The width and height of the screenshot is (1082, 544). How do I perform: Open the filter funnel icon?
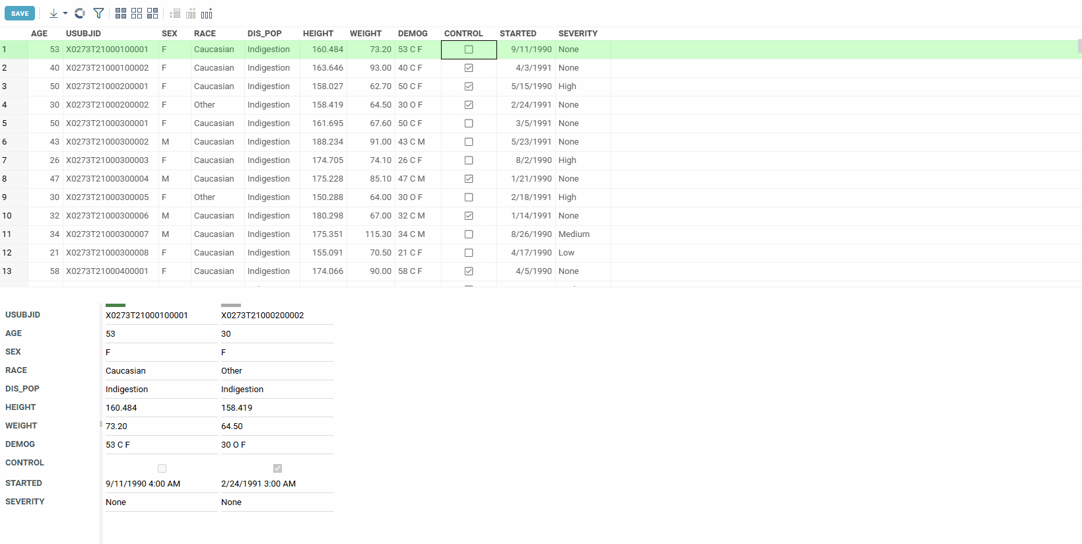98,13
